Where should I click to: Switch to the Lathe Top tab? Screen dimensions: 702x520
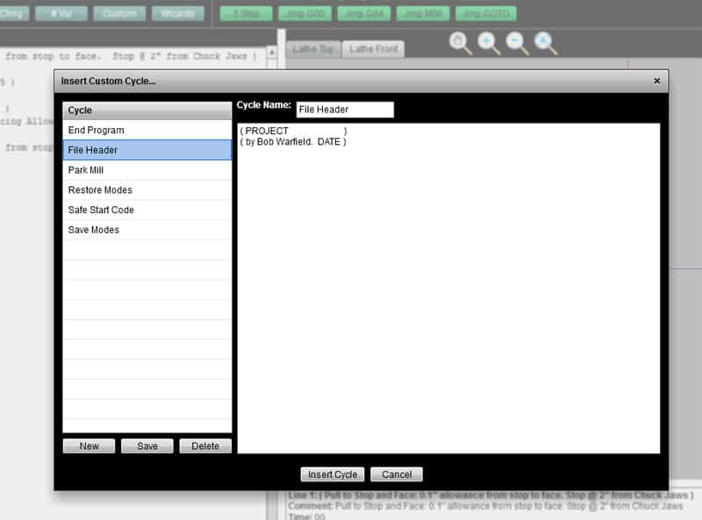tap(313, 50)
